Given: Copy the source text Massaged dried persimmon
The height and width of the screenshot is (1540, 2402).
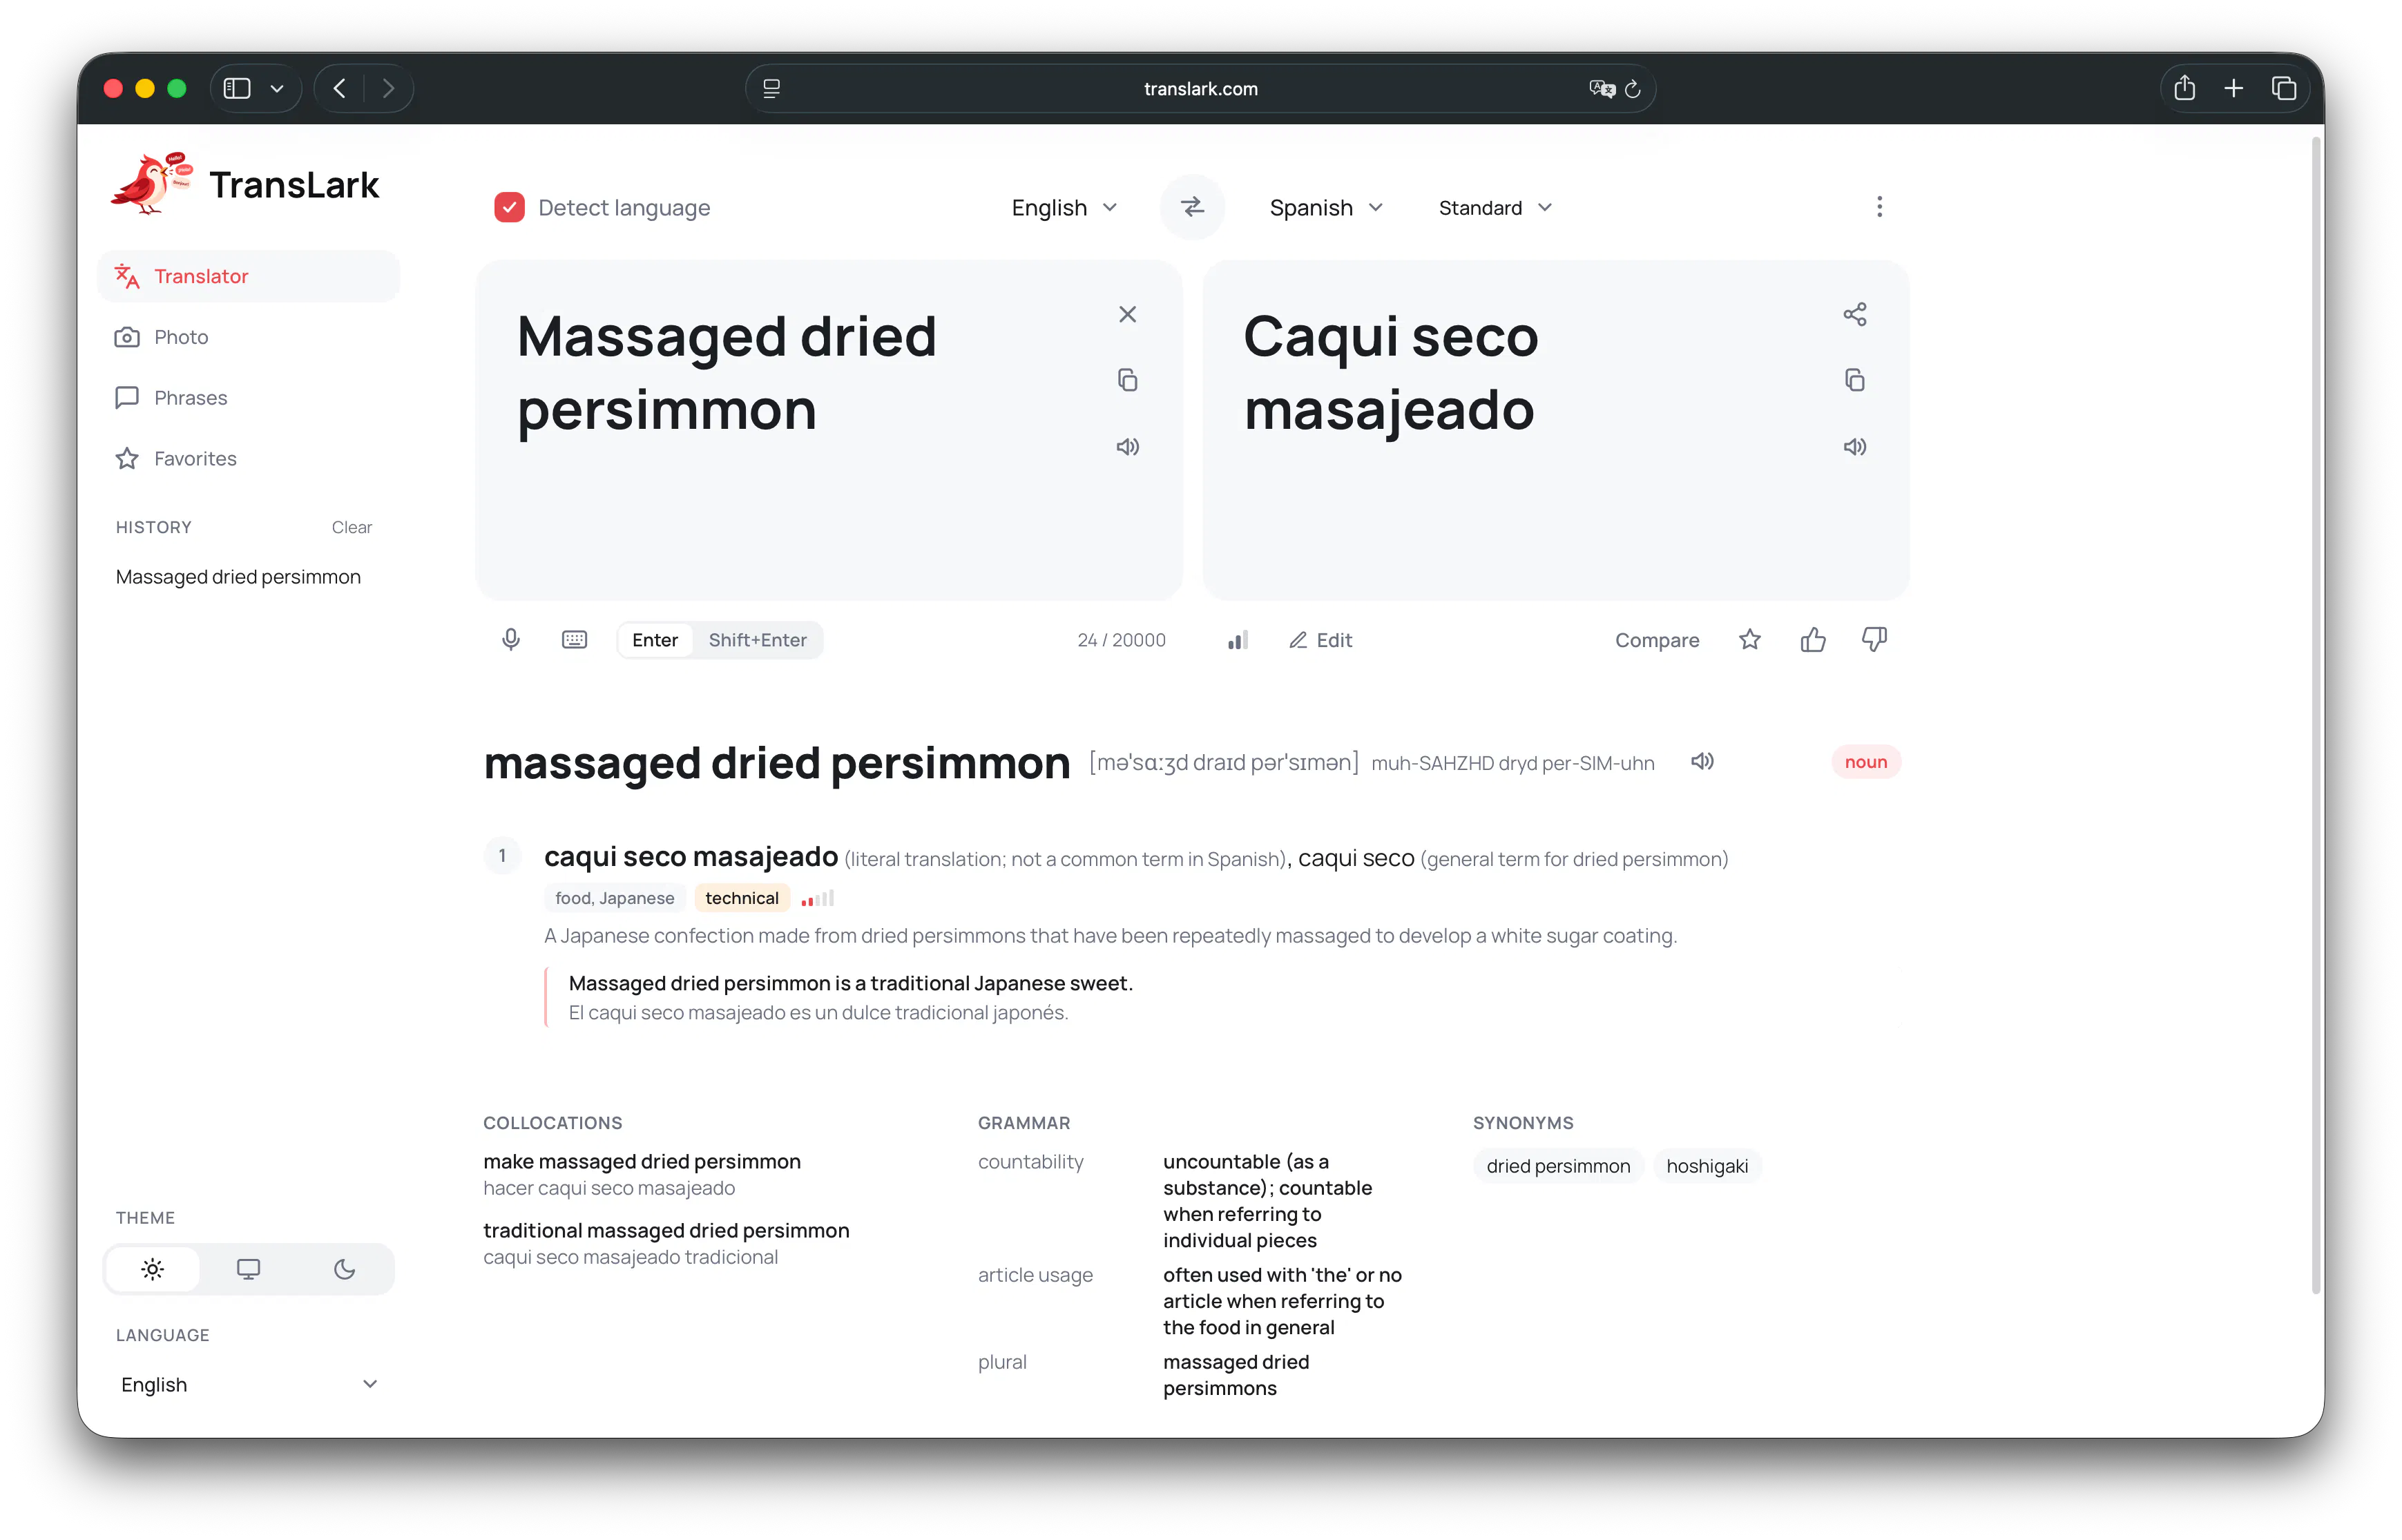Looking at the screenshot, I should pyautogui.click(x=1127, y=380).
